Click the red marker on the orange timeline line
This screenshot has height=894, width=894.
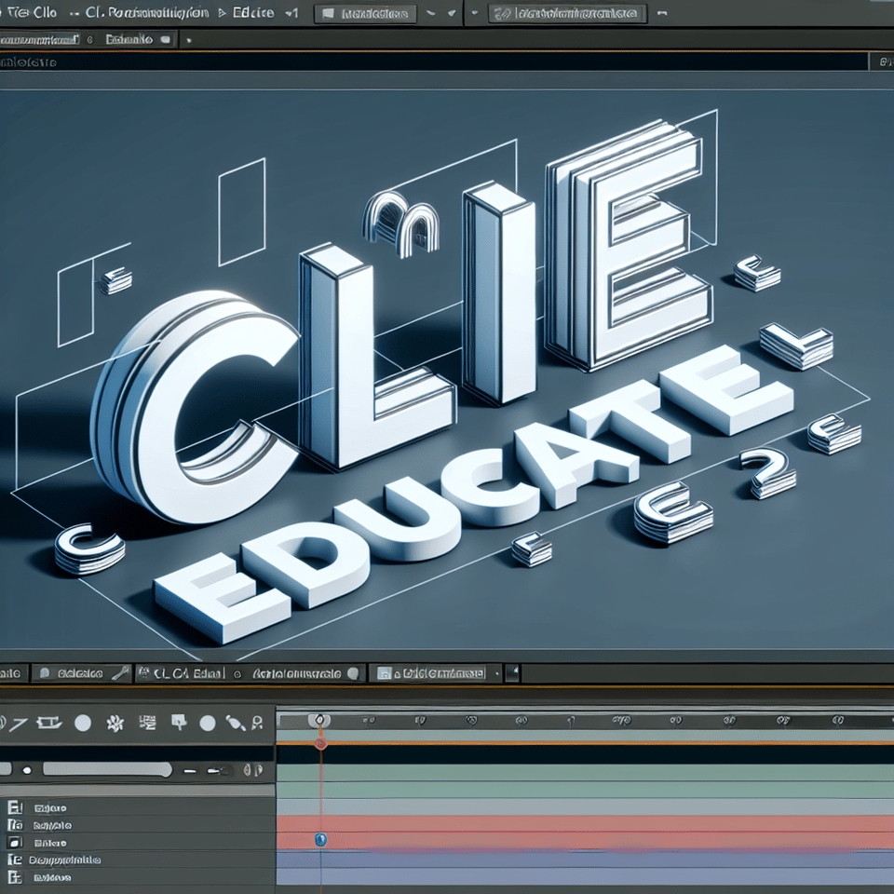click(x=320, y=743)
